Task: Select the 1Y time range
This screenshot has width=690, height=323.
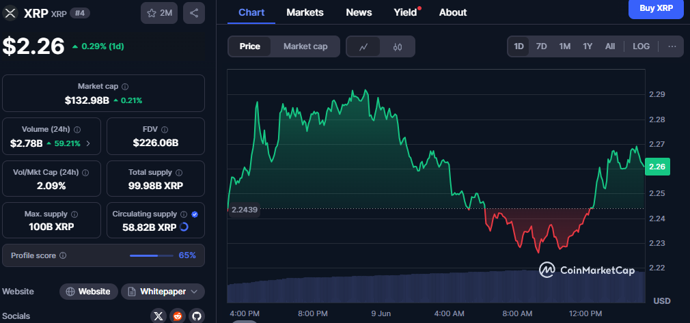Action: (588, 46)
